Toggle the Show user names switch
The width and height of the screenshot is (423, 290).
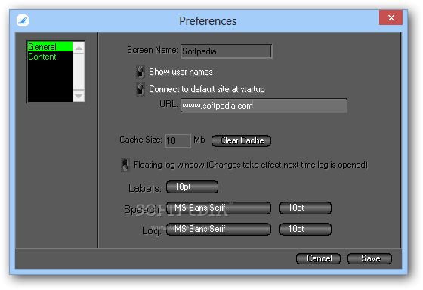click(140, 72)
